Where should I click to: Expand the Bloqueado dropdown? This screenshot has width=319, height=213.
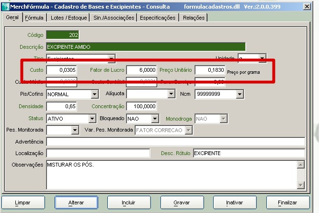pos(155,119)
